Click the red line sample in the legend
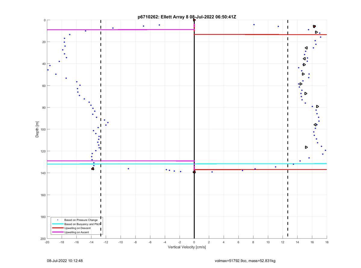The height and width of the screenshot is (268, 361). point(57,228)
